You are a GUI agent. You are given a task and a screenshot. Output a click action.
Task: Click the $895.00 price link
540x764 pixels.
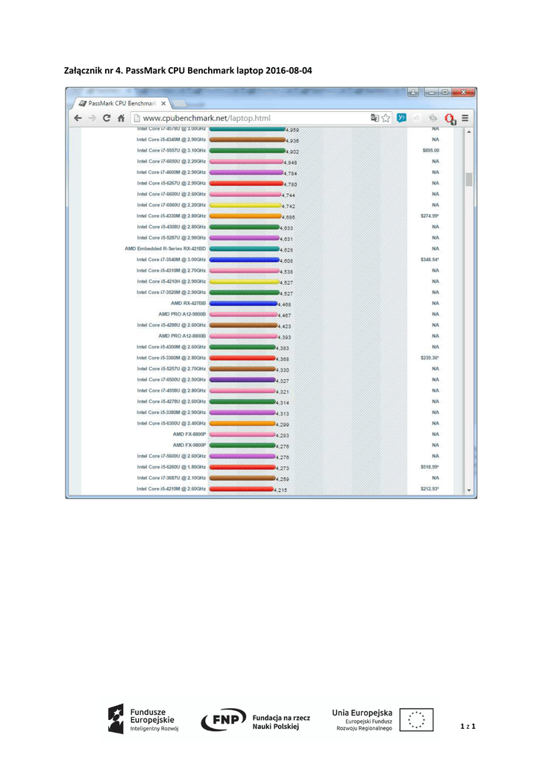(x=430, y=150)
